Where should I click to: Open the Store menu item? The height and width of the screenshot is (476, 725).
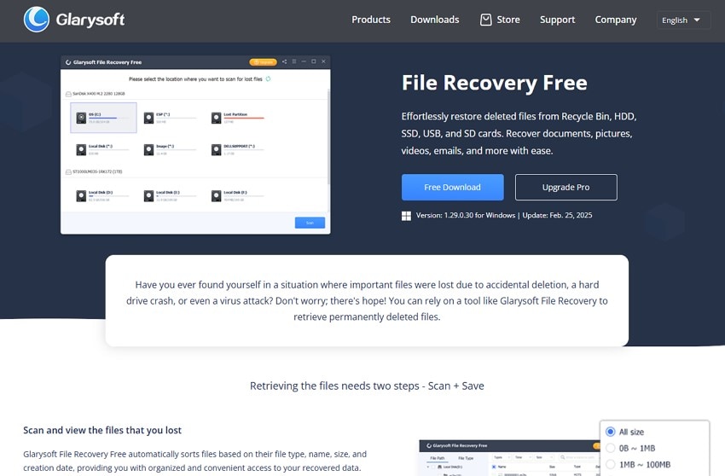tap(500, 20)
